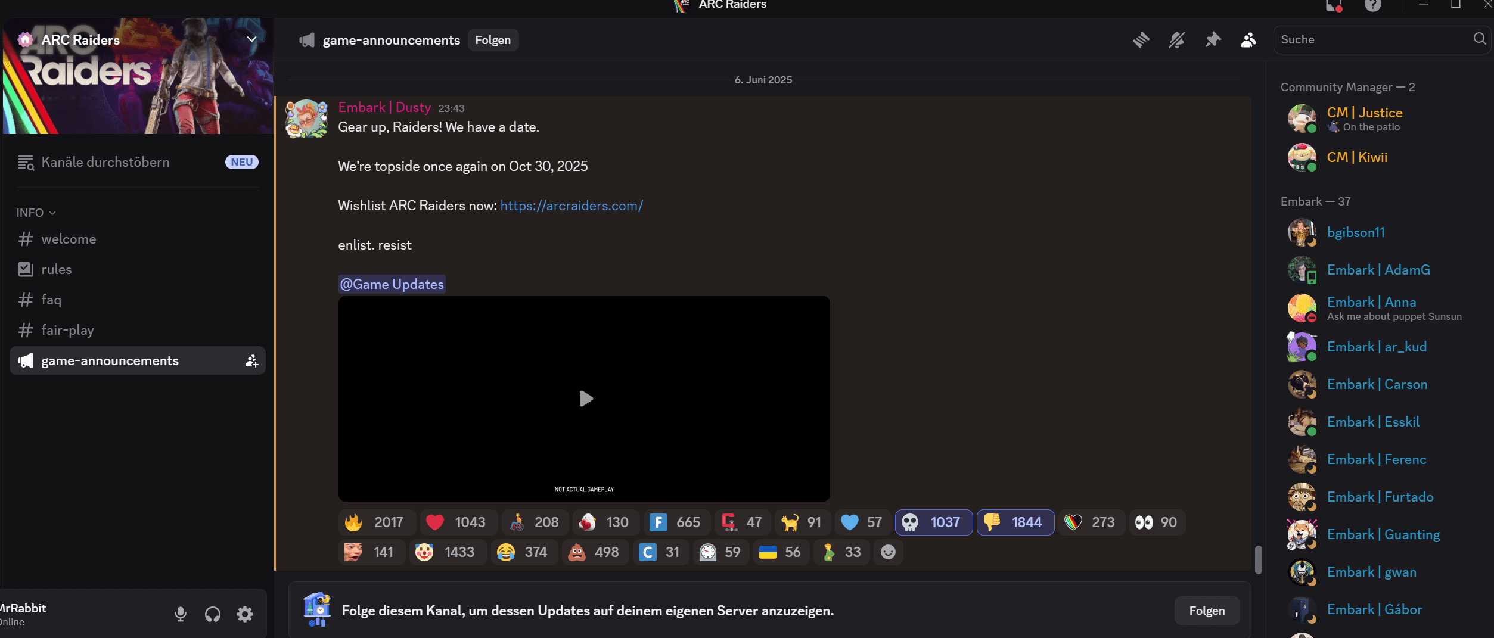Collapse the INFO channel category
Image resolution: width=1494 pixels, height=638 pixels.
pos(36,213)
